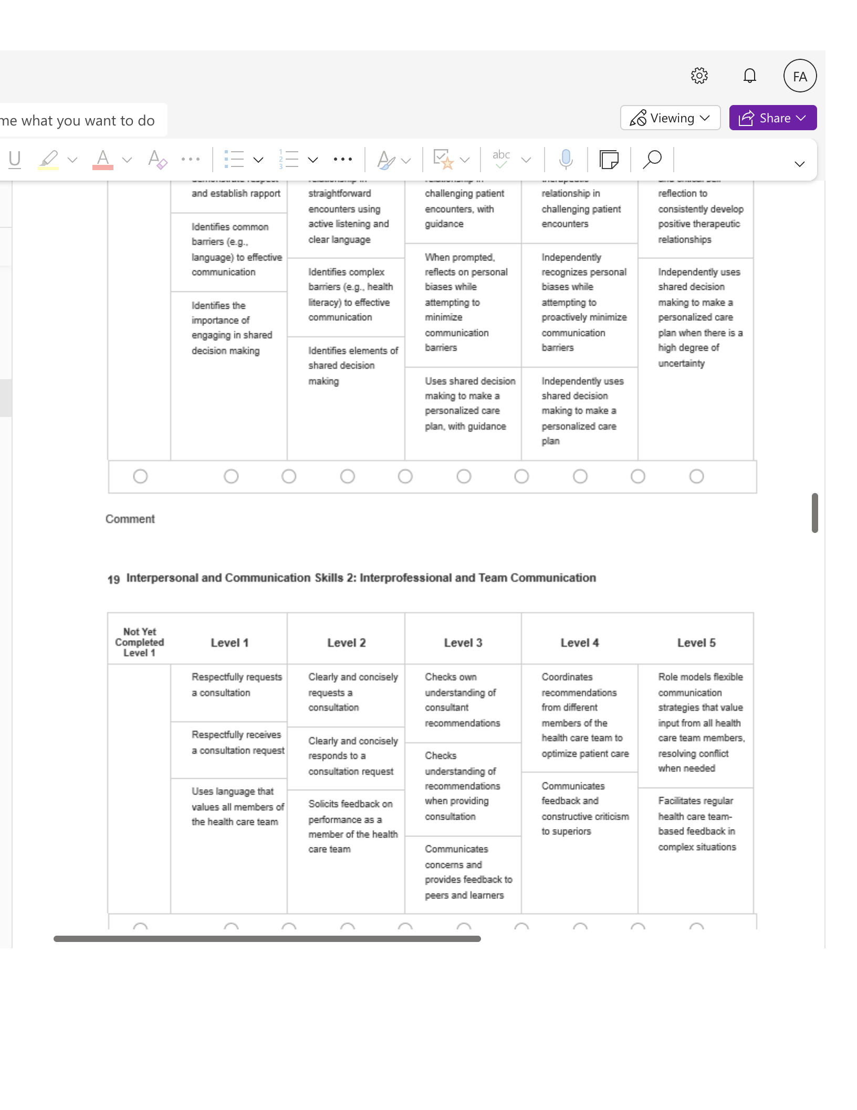Apply yellow text highlight
Viewport: 857px width, 1110px height.
coord(48,159)
